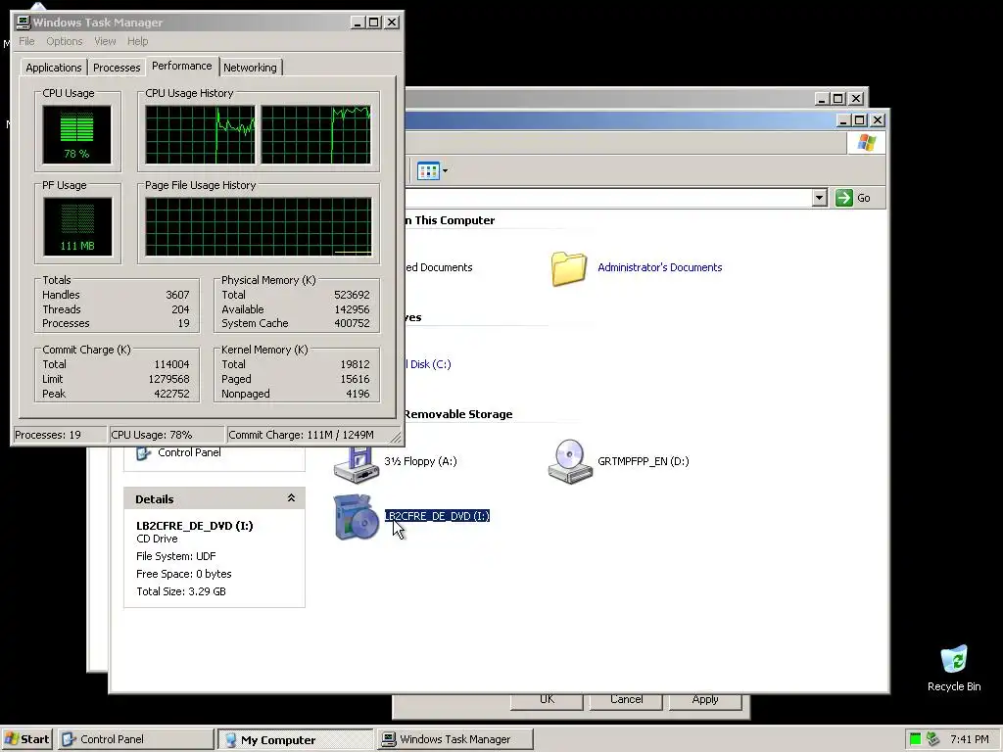Viewport: 1003px width, 752px height.
Task: Click the network tray icon beside the clock
Action: click(932, 739)
